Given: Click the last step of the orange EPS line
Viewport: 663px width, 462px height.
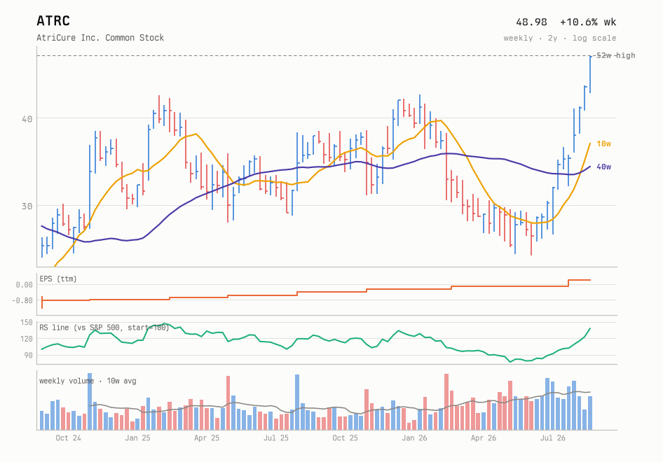Looking at the screenshot, I should [580, 280].
